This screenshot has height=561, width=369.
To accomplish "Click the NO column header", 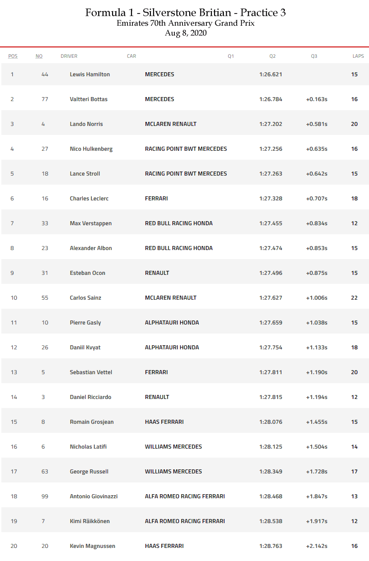I will click(x=39, y=56).
